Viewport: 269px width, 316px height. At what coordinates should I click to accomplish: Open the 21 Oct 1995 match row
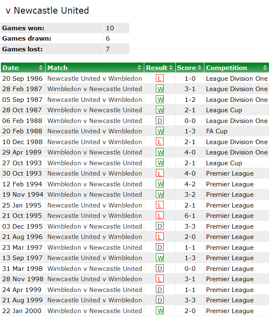[95, 216]
